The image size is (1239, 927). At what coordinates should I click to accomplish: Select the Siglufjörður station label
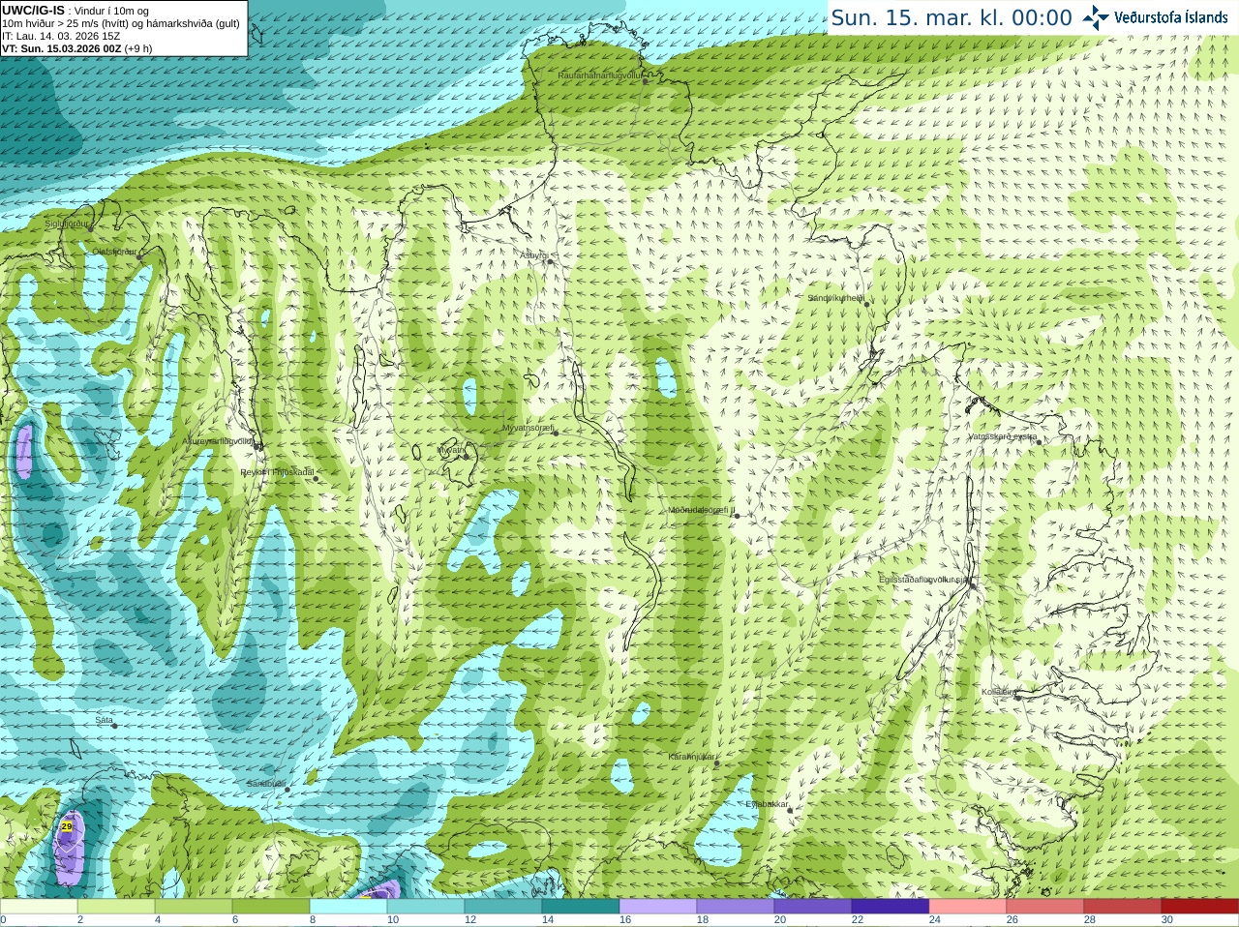pyautogui.click(x=67, y=224)
